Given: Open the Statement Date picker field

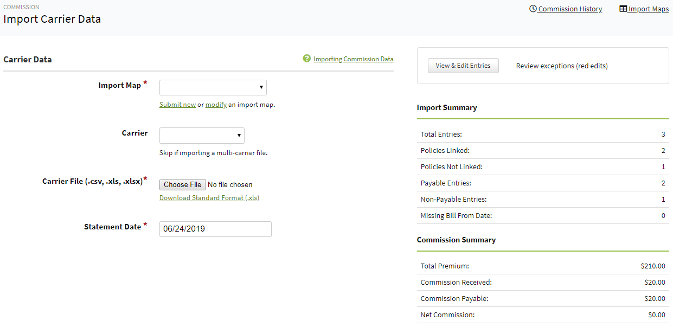Looking at the screenshot, I should click(x=215, y=228).
